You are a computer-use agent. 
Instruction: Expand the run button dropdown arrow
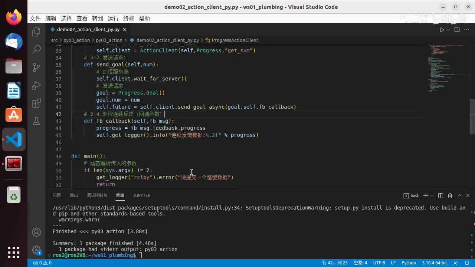click(448, 30)
